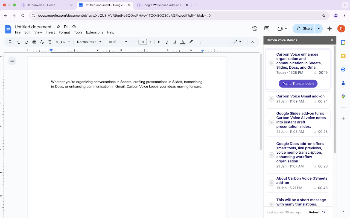Open the Format menu

point(64,32)
